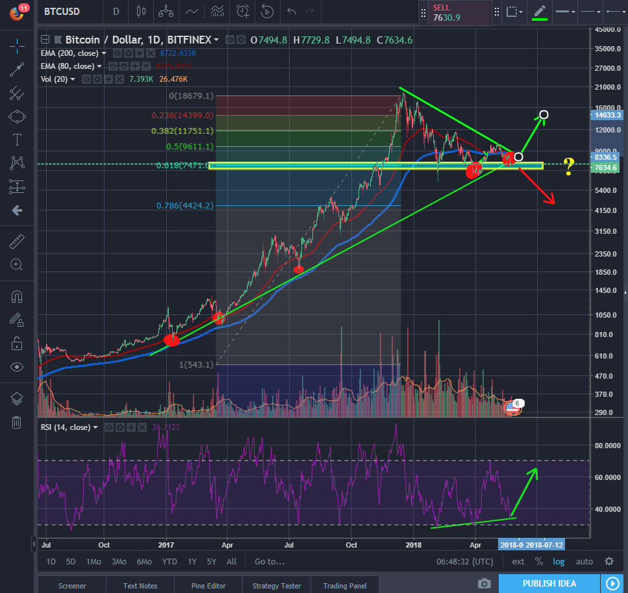Toggle the % percentage scale
Image resolution: width=628 pixels, height=593 pixels.
pyautogui.click(x=539, y=561)
